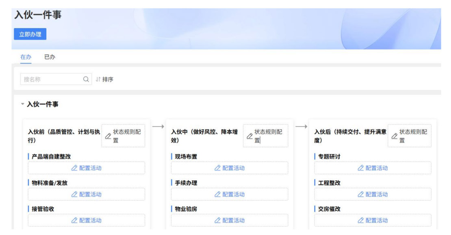
Task: Click the magnifier search icon
Action: (x=86, y=79)
